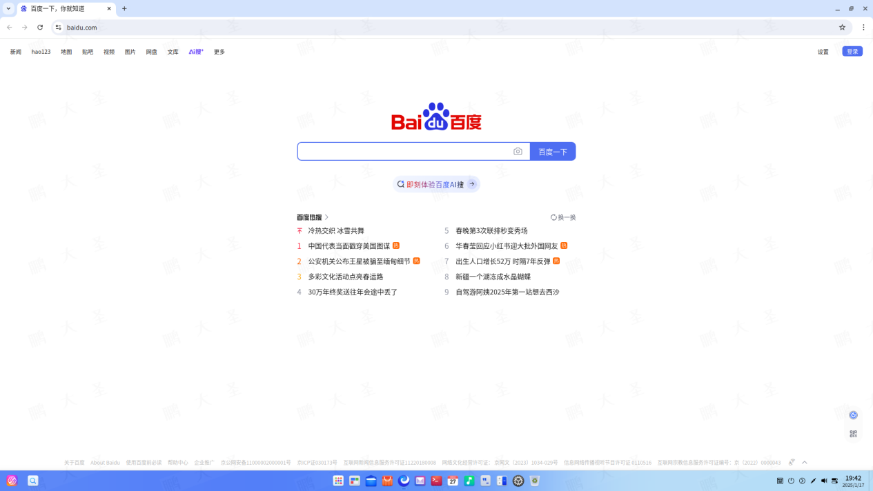Click About Baidu footer link
The width and height of the screenshot is (873, 491).
tap(105, 463)
